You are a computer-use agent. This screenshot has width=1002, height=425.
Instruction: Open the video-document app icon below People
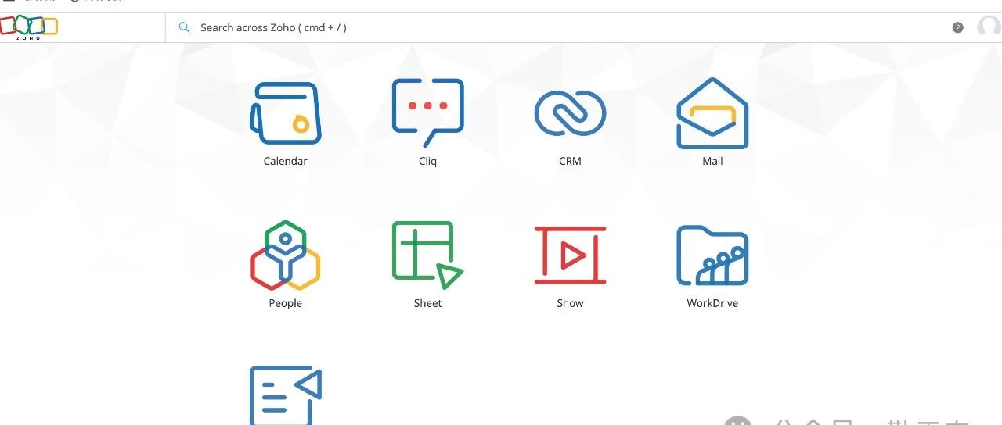click(286, 395)
